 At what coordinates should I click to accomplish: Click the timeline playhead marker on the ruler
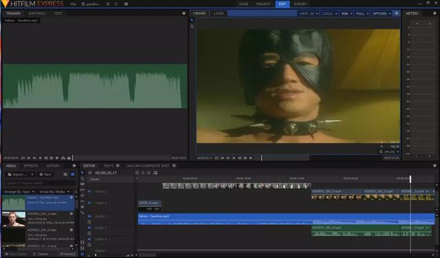tap(410, 178)
